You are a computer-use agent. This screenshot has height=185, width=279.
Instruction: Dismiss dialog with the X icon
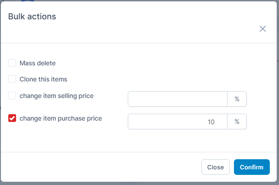coord(262,29)
